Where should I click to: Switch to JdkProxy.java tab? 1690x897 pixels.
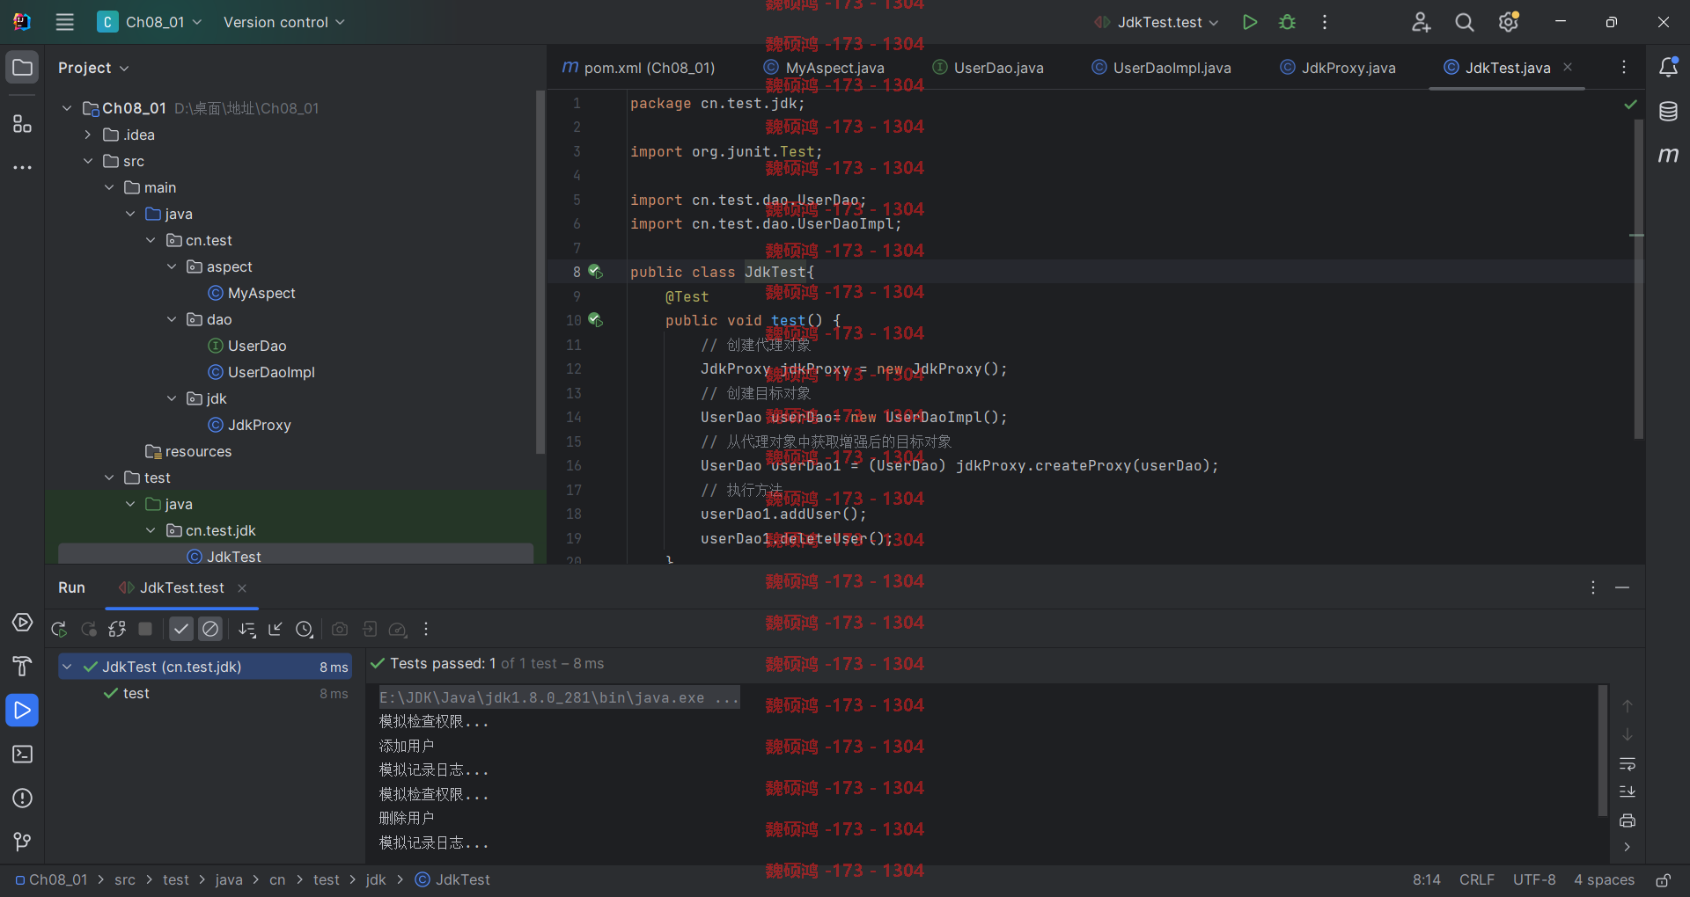tap(1337, 68)
